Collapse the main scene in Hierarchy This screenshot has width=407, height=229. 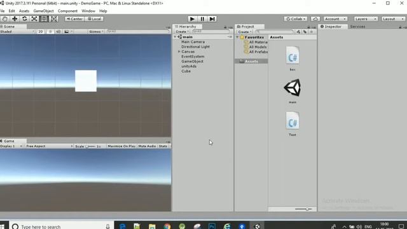(176, 37)
